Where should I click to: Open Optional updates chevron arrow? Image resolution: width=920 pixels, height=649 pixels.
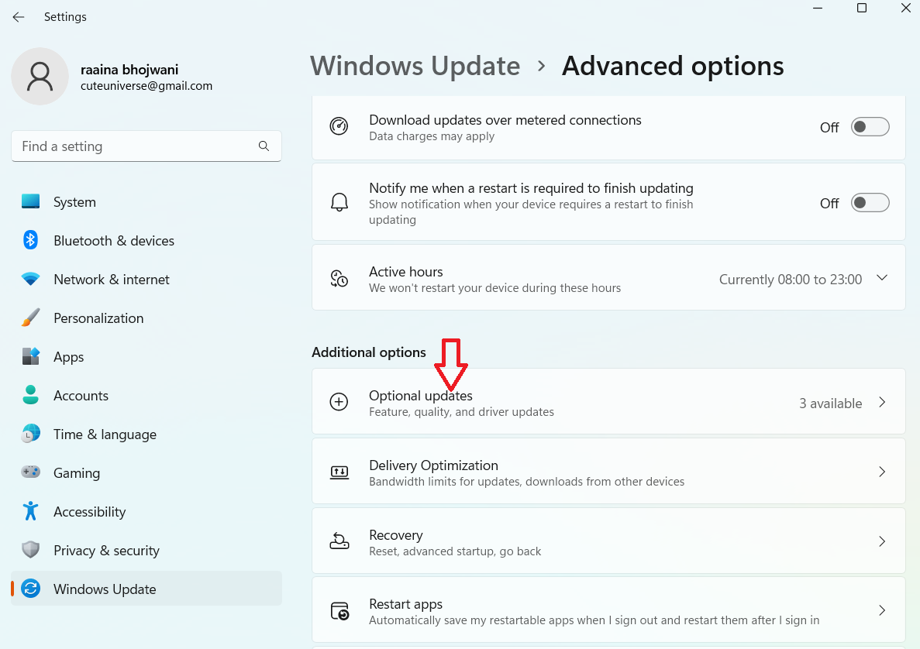[x=881, y=403]
